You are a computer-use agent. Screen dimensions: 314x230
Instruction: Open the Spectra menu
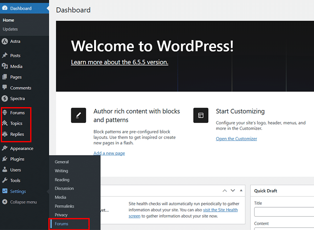[24, 98]
